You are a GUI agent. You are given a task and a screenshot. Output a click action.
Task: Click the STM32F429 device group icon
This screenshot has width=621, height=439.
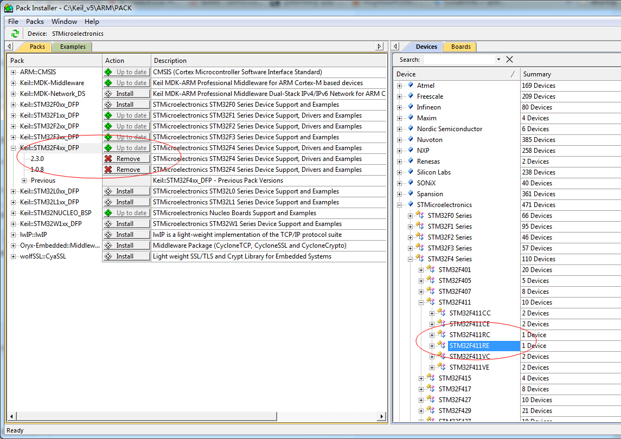[x=431, y=410]
